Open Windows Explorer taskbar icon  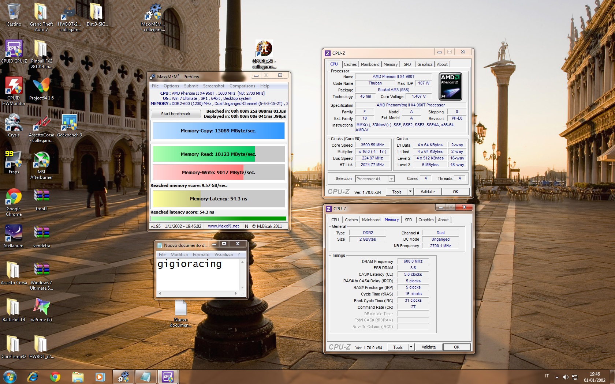78,377
